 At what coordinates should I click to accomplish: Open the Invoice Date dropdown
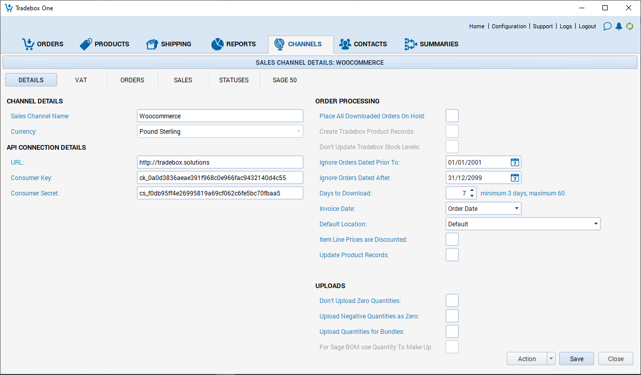[x=517, y=208]
